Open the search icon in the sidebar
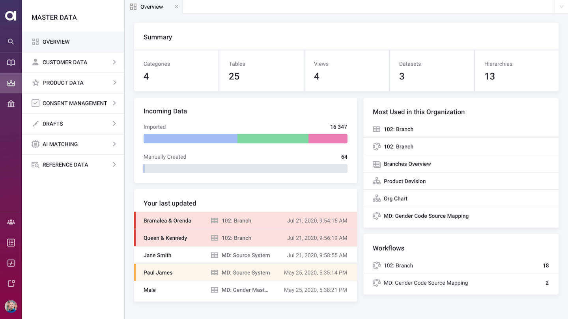568x319 pixels. click(11, 41)
